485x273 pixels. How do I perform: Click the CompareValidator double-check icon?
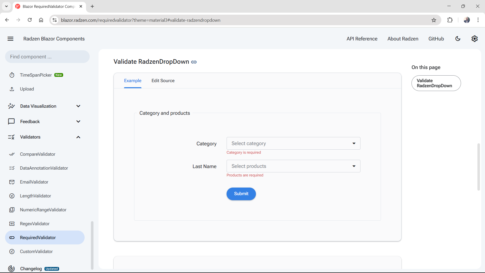[x=12, y=154]
